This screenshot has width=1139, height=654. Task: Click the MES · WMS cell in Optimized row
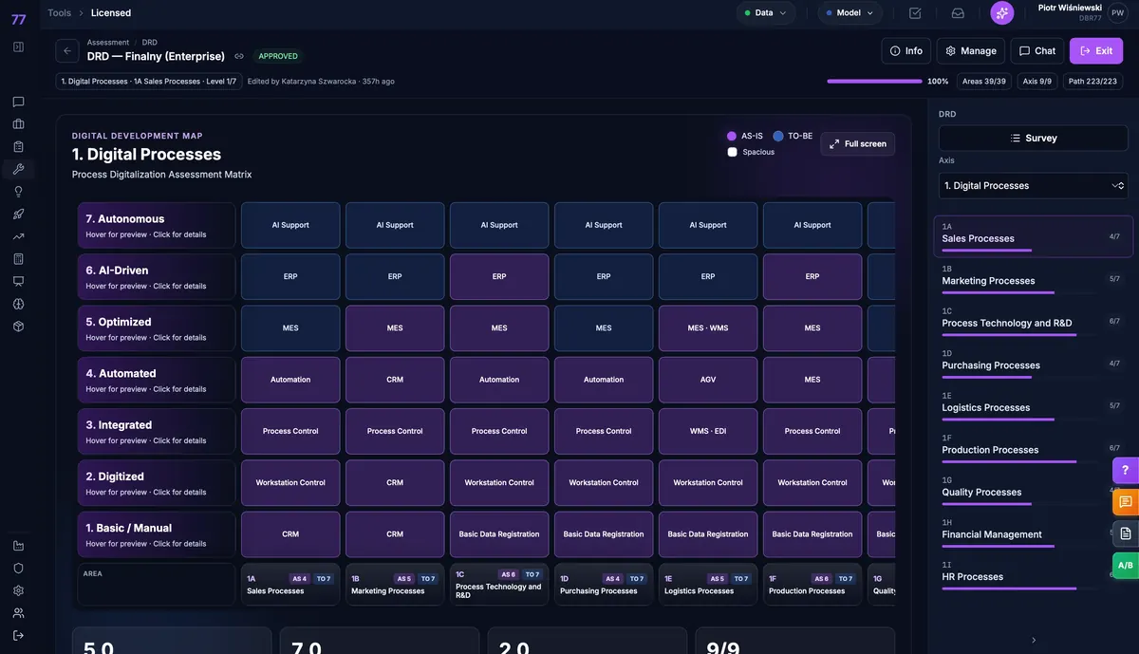coord(708,328)
